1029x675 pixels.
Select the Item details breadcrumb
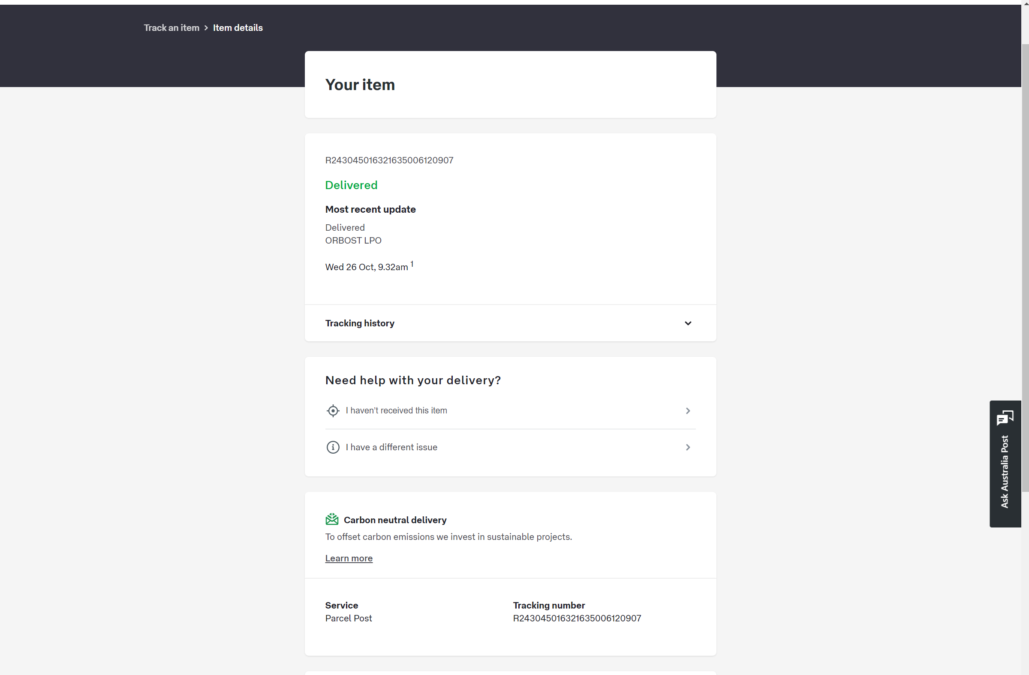tap(238, 28)
